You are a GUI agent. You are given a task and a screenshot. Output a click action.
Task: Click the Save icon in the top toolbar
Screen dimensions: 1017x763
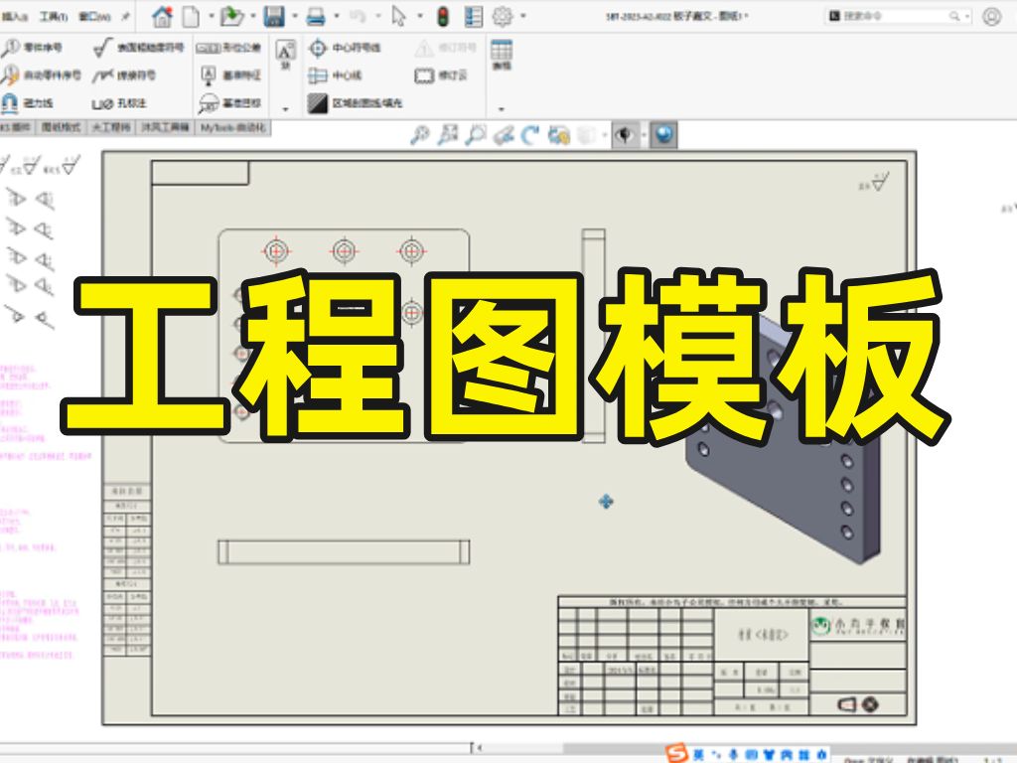[x=276, y=15]
